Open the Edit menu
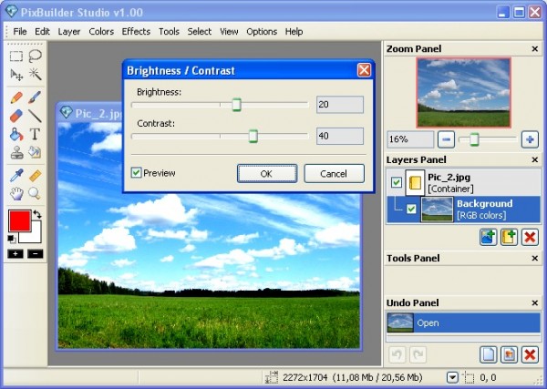The width and height of the screenshot is (547, 389). pos(42,31)
